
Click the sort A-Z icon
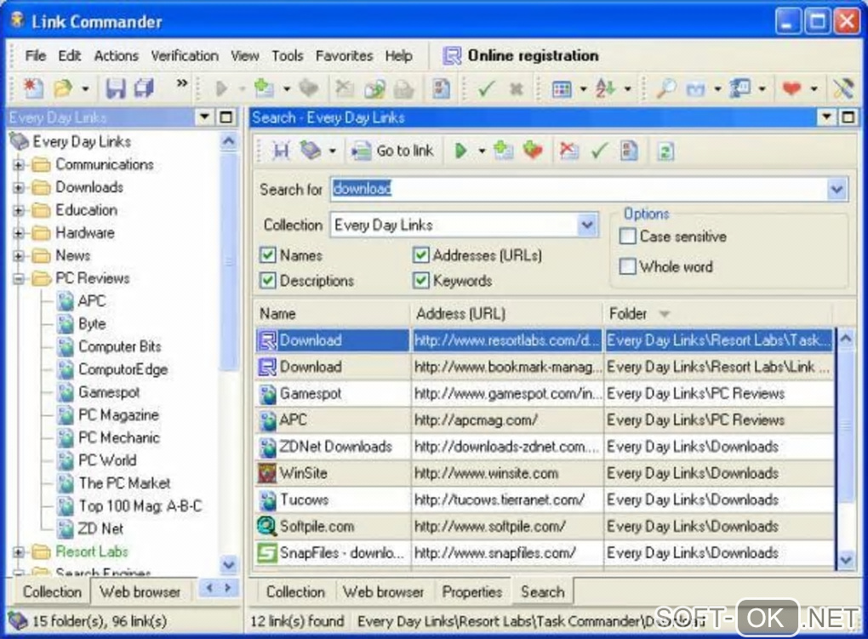click(604, 88)
